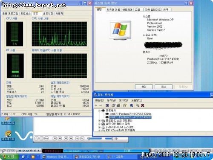The image size is (213, 160).
Task: Click the orange quick launch icon on the taskbar
Action: click(x=33, y=157)
